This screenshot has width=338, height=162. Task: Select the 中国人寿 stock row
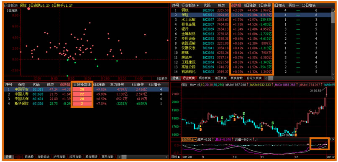pyautogui.click(x=86, y=94)
